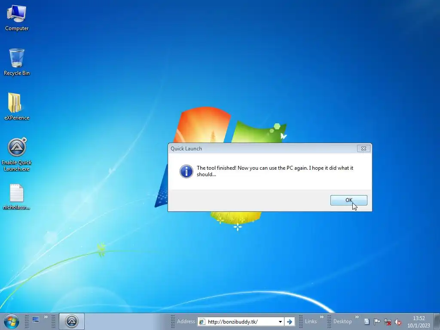The width and height of the screenshot is (440, 330).
Task: Select the nicholassr text file icon
Action: tap(17, 197)
